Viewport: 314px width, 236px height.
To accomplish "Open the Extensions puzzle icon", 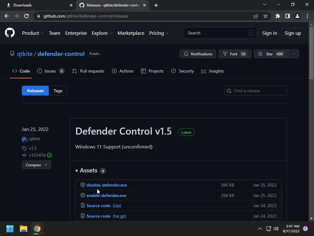I will pyautogui.click(x=278, y=16).
